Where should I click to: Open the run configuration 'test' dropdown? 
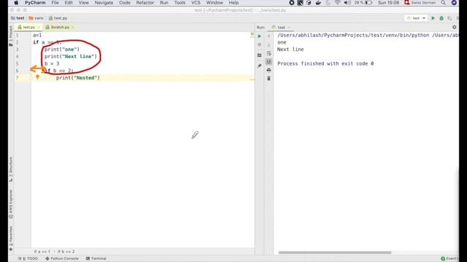tap(416, 18)
